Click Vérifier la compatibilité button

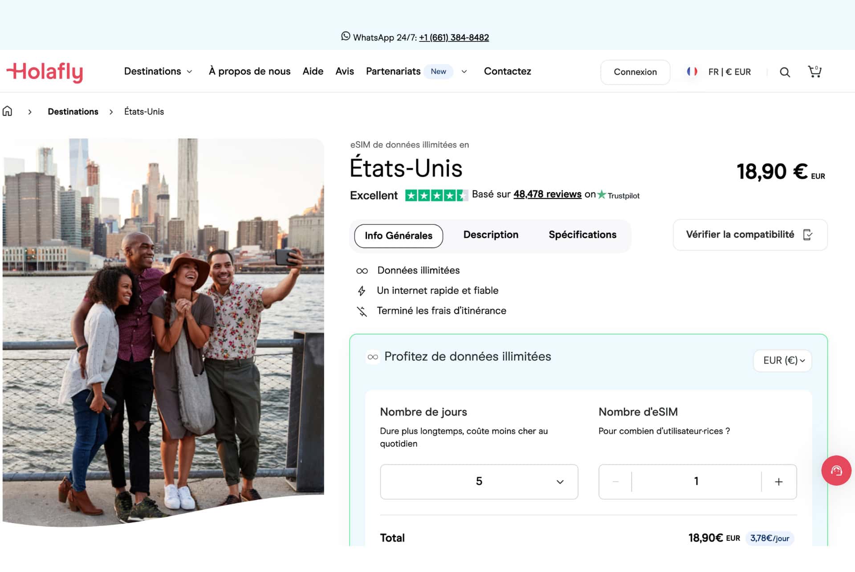pyautogui.click(x=749, y=235)
